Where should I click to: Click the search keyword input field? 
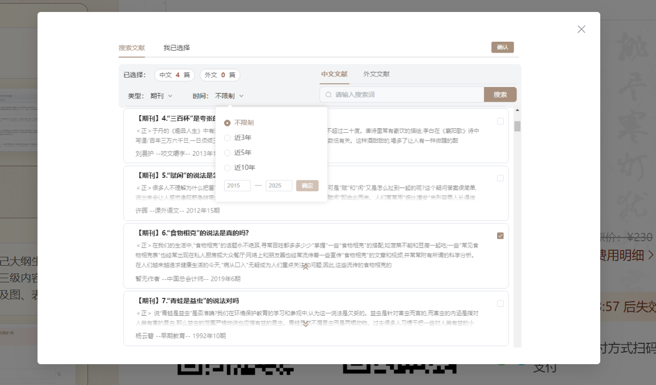(402, 95)
